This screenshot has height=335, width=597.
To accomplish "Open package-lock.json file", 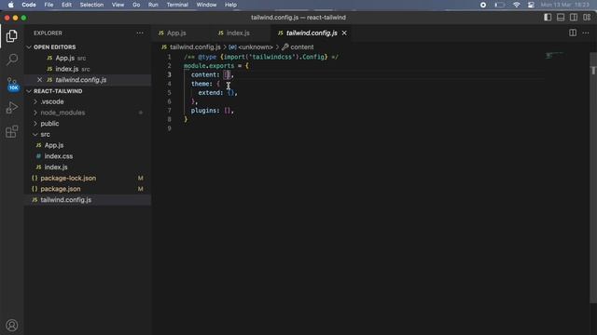I will (88, 178).
